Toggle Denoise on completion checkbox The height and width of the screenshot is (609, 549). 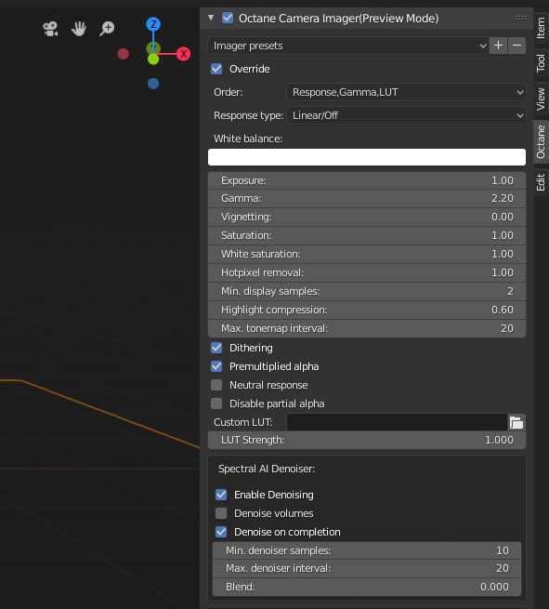tap(221, 532)
